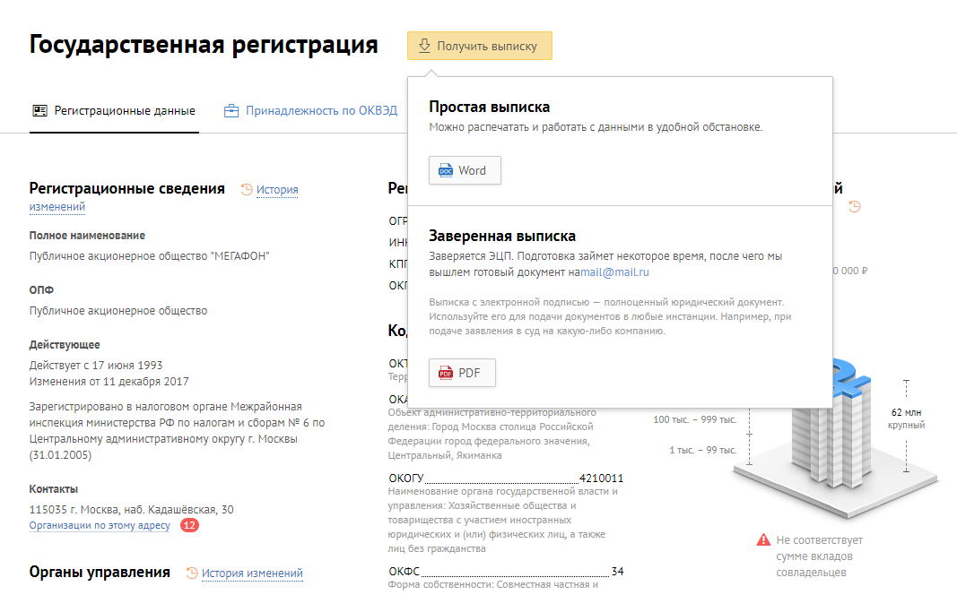Click the history clock icon beside Регистрационные сведения
The height and width of the screenshot is (595, 957).
247,190
